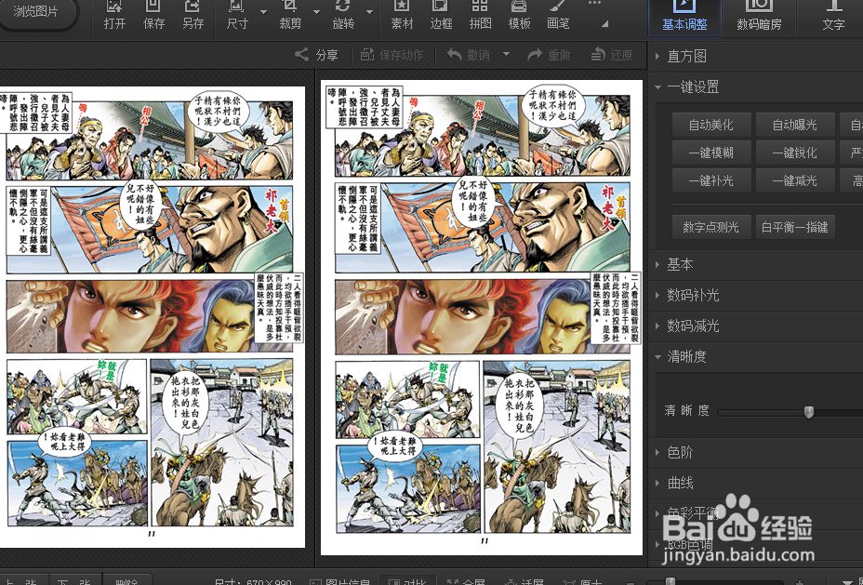
Task: Open the undo history dropdown beside 撤销
Action: coord(506,55)
